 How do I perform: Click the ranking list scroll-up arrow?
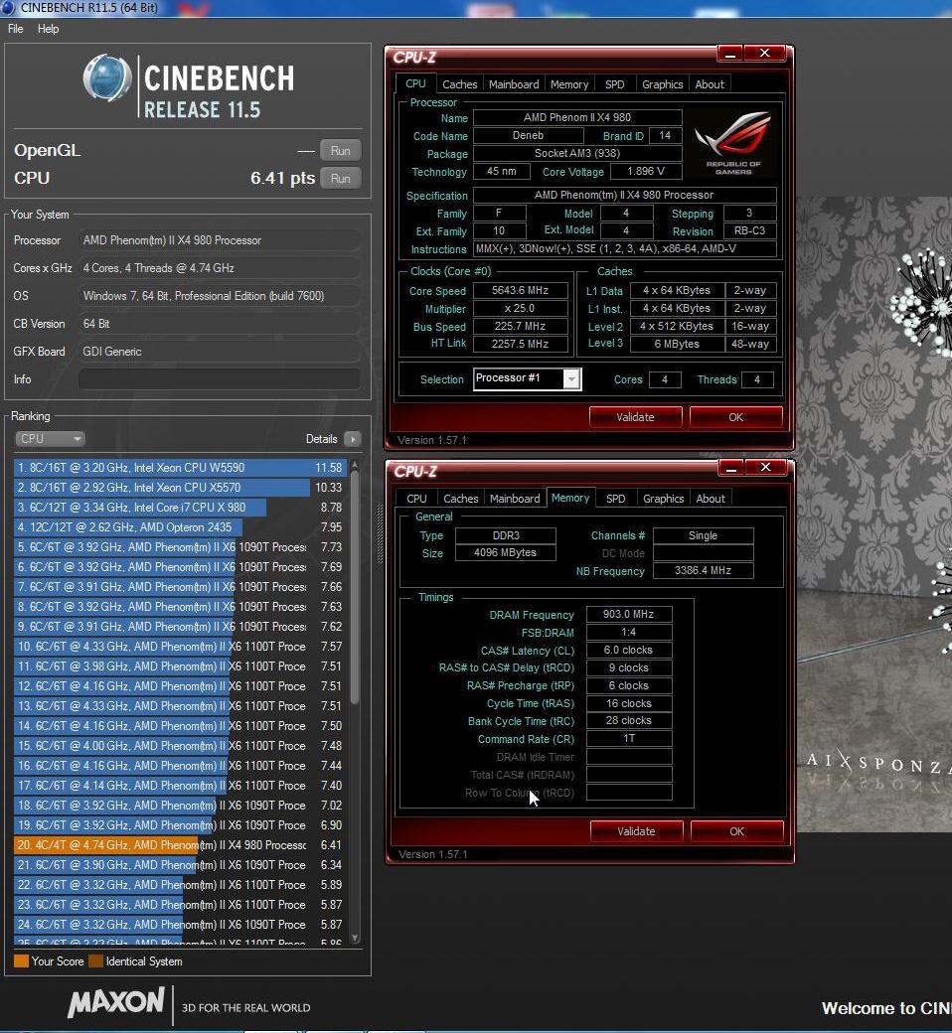pos(355,465)
